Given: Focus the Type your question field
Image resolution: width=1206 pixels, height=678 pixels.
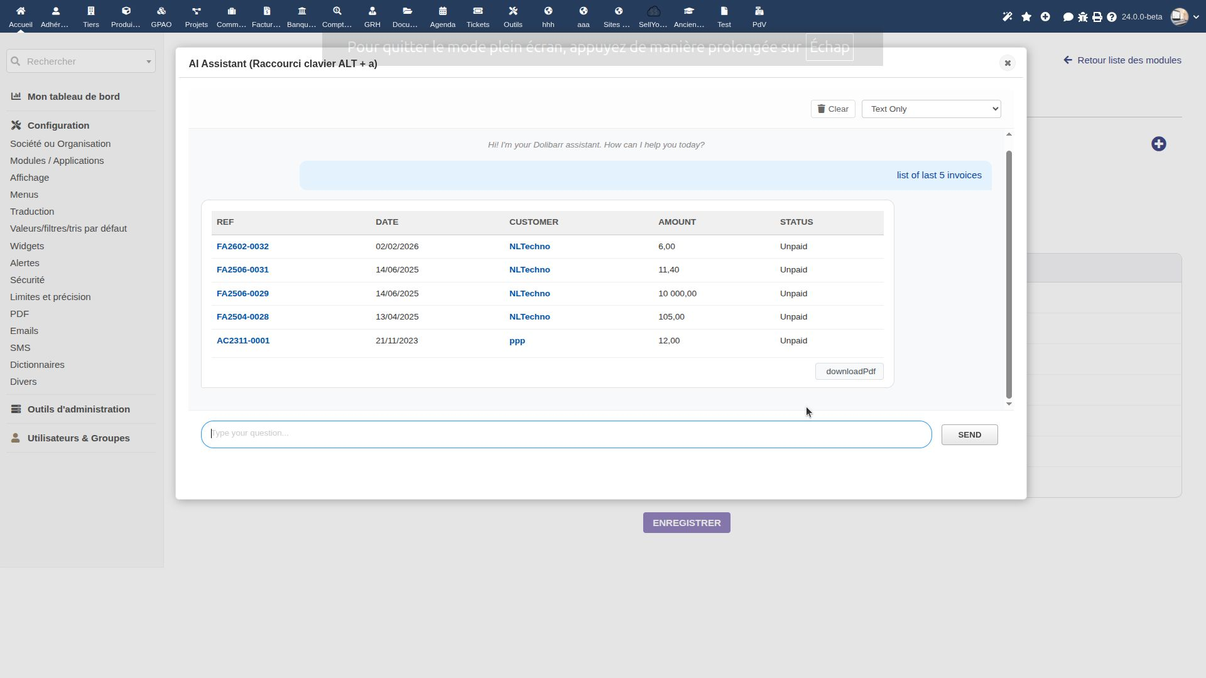Looking at the screenshot, I should coord(566,434).
